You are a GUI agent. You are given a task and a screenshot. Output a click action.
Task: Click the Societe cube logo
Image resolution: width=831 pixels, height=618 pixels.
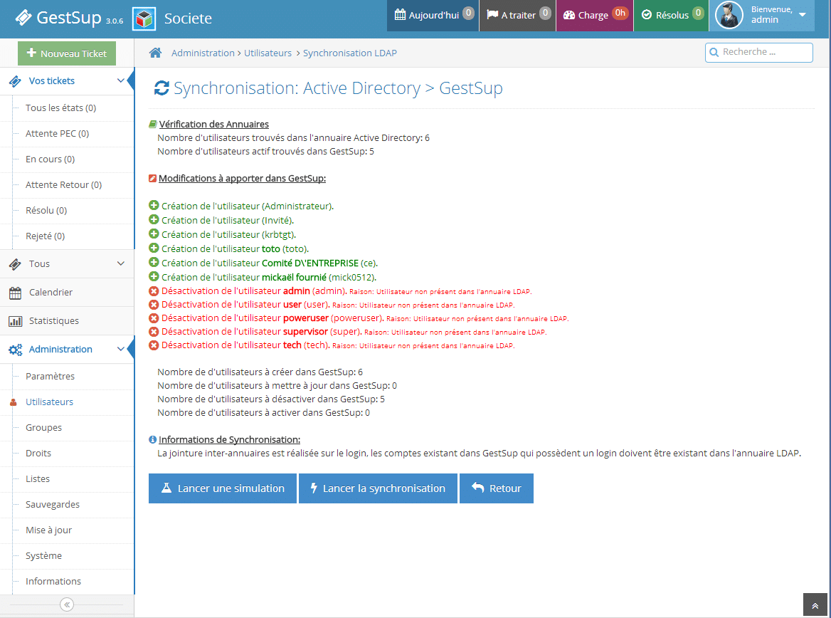click(144, 19)
